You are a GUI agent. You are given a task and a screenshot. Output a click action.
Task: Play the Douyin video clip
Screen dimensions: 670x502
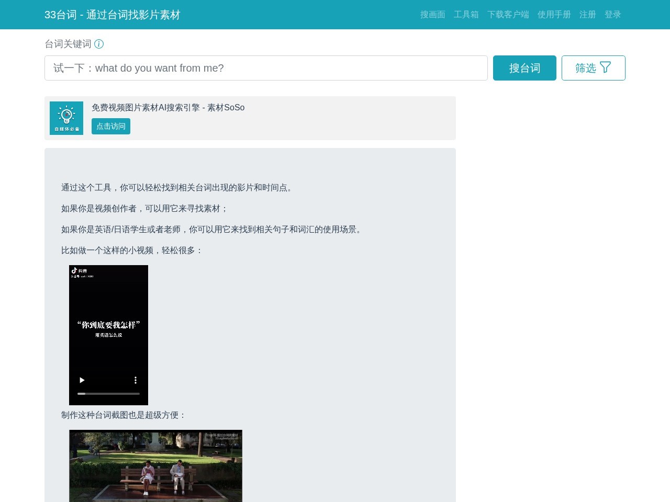(82, 380)
